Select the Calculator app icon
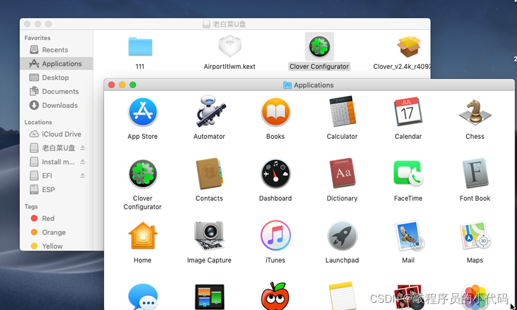The width and height of the screenshot is (517, 310). [342, 111]
